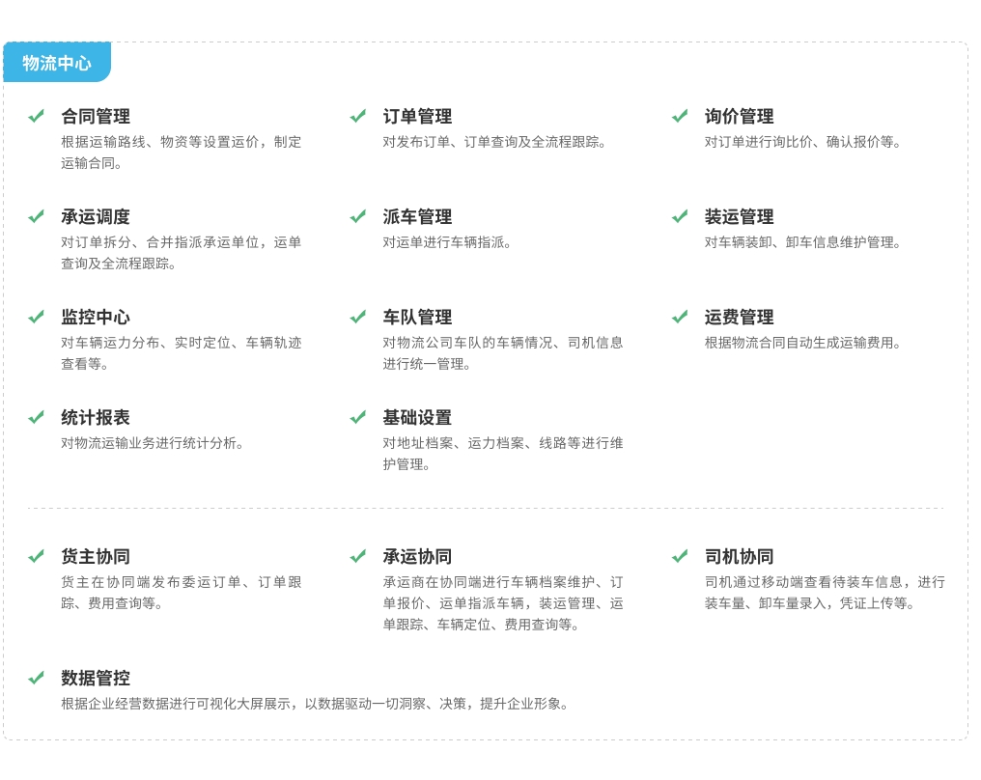Open the 统计报表 heading
This screenshot has height=780, width=981.
coord(96,417)
